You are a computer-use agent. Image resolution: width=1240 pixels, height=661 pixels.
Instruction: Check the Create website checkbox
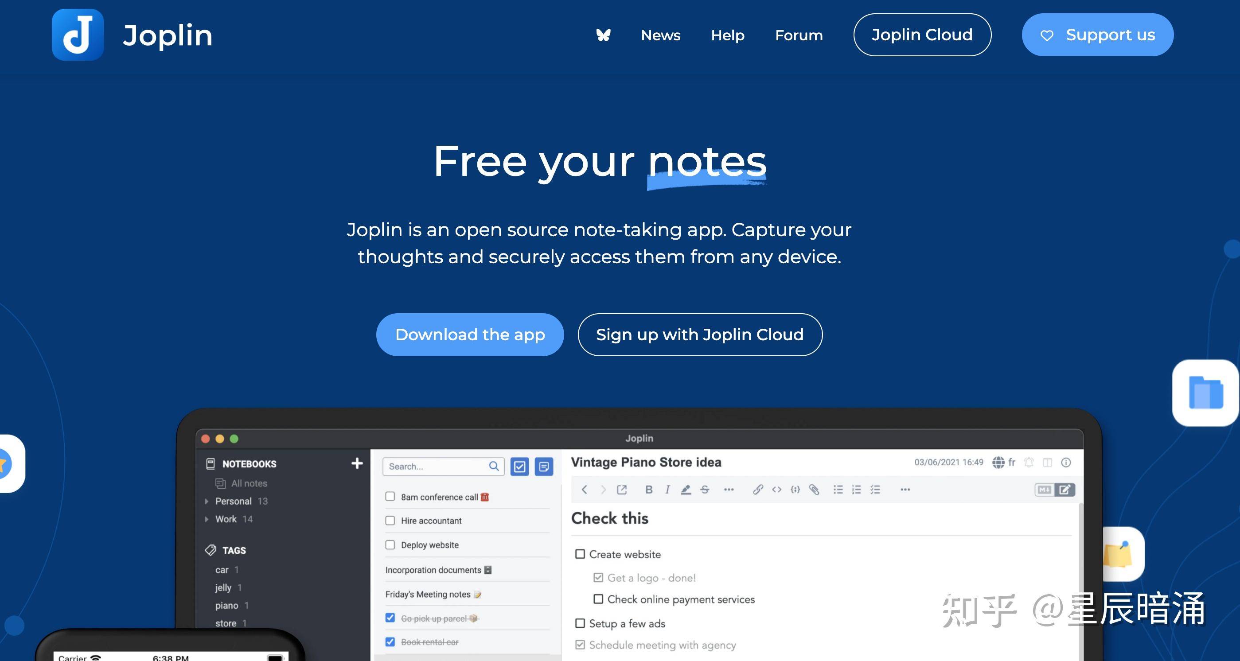tap(580, 554)
